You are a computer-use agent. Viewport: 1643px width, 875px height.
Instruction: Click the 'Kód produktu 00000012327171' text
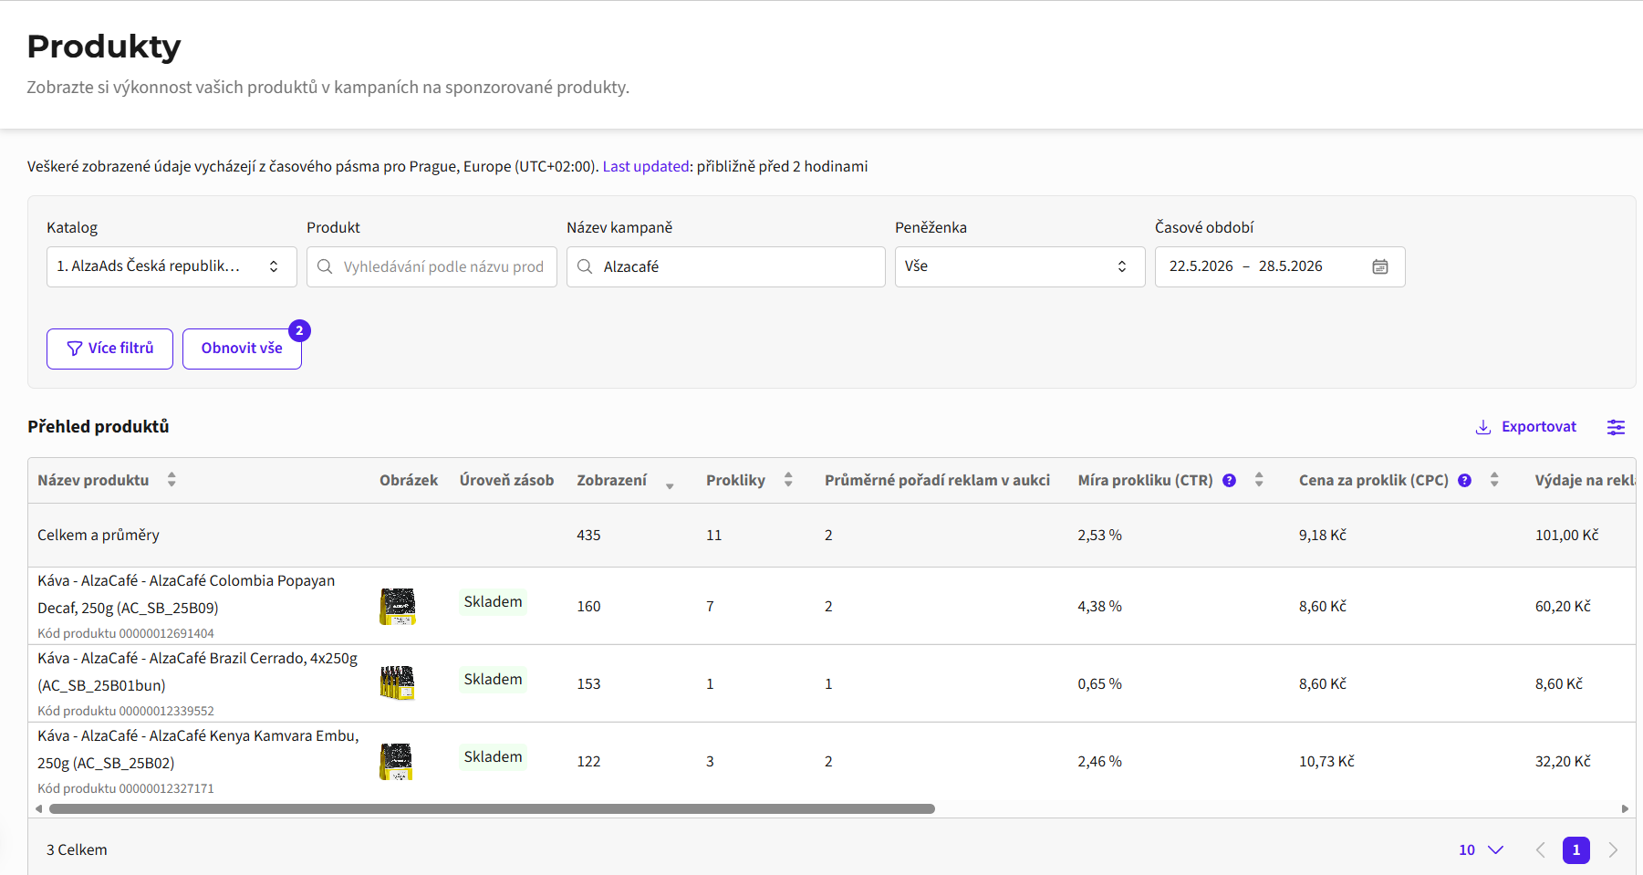[126, 788]
